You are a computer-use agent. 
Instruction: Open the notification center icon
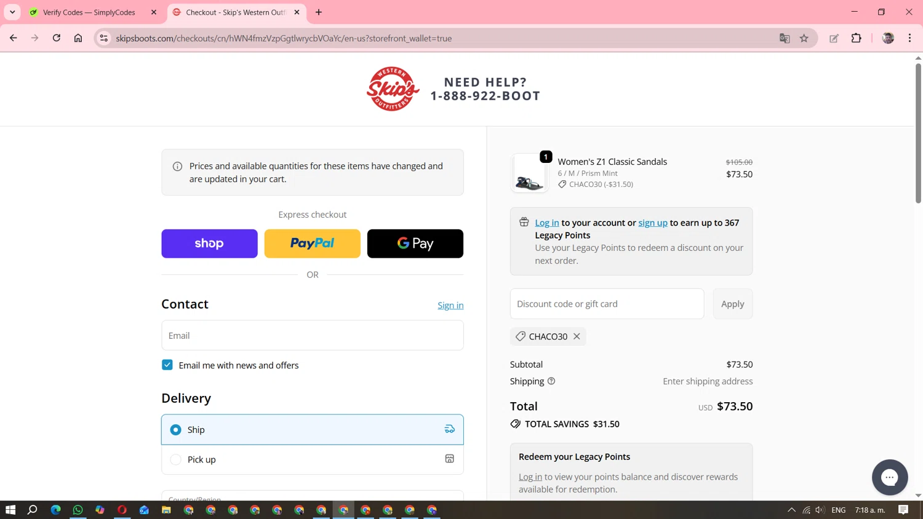point(903,510)
